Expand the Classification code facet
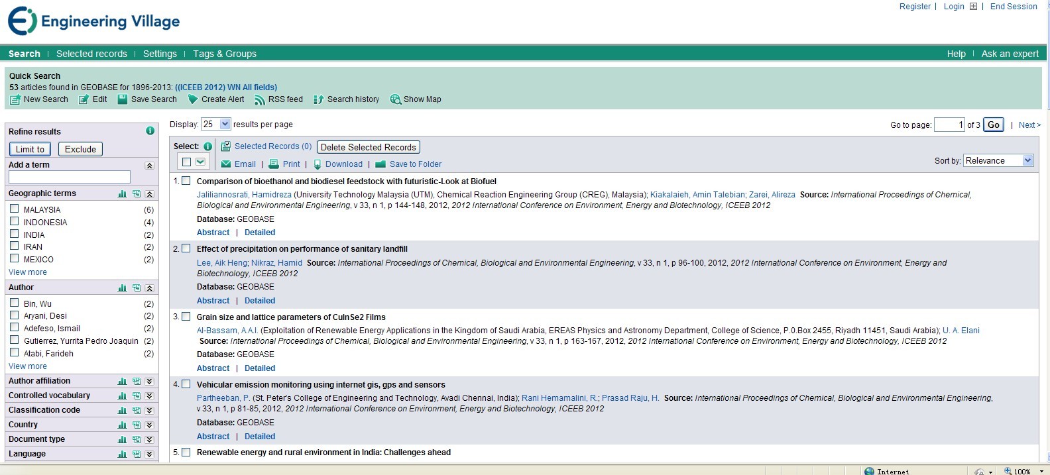Viewport: 1050px width, 475px height. 149,411
